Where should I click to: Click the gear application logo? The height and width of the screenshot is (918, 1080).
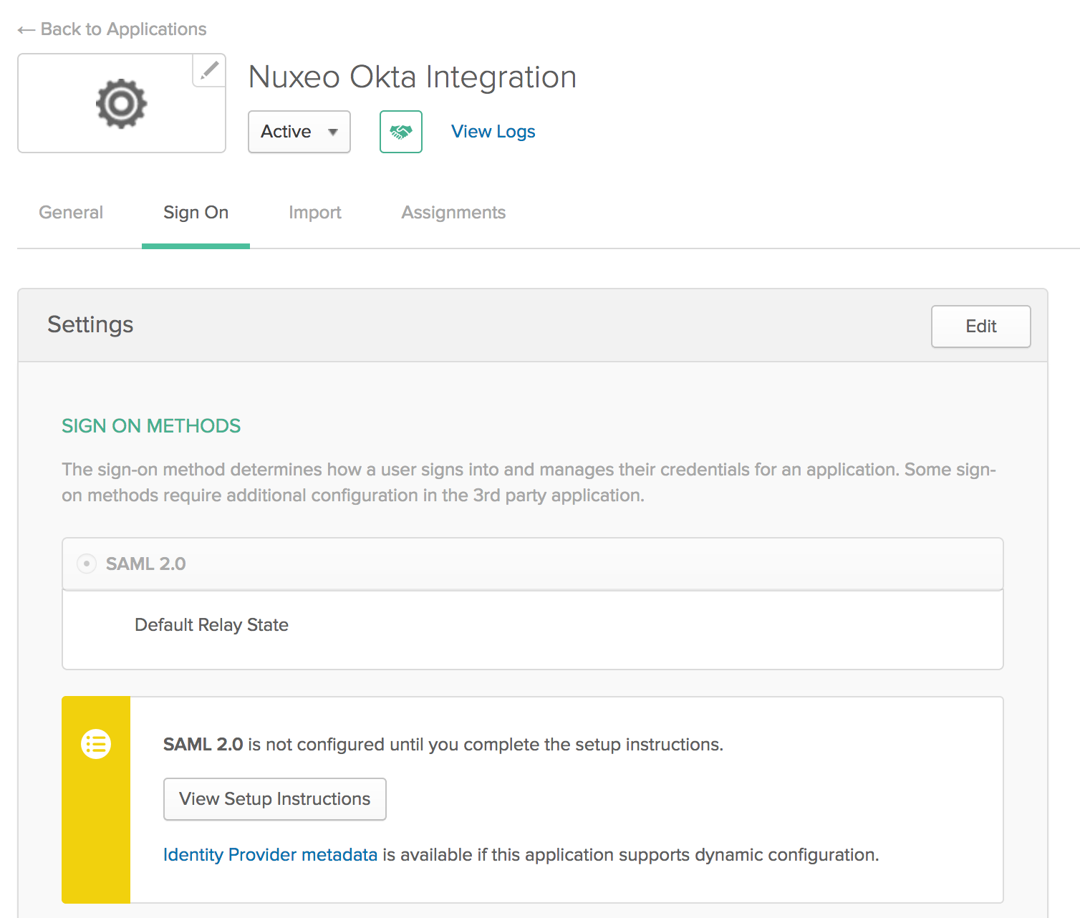click(122, 104)
